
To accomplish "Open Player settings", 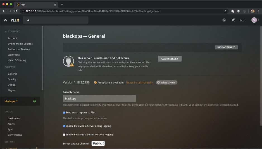I will click(x=11, y=90).
